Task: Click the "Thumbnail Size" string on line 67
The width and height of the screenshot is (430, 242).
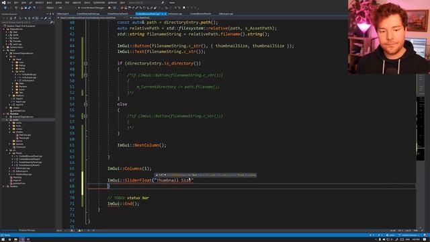Action: (x=173, y=180)
